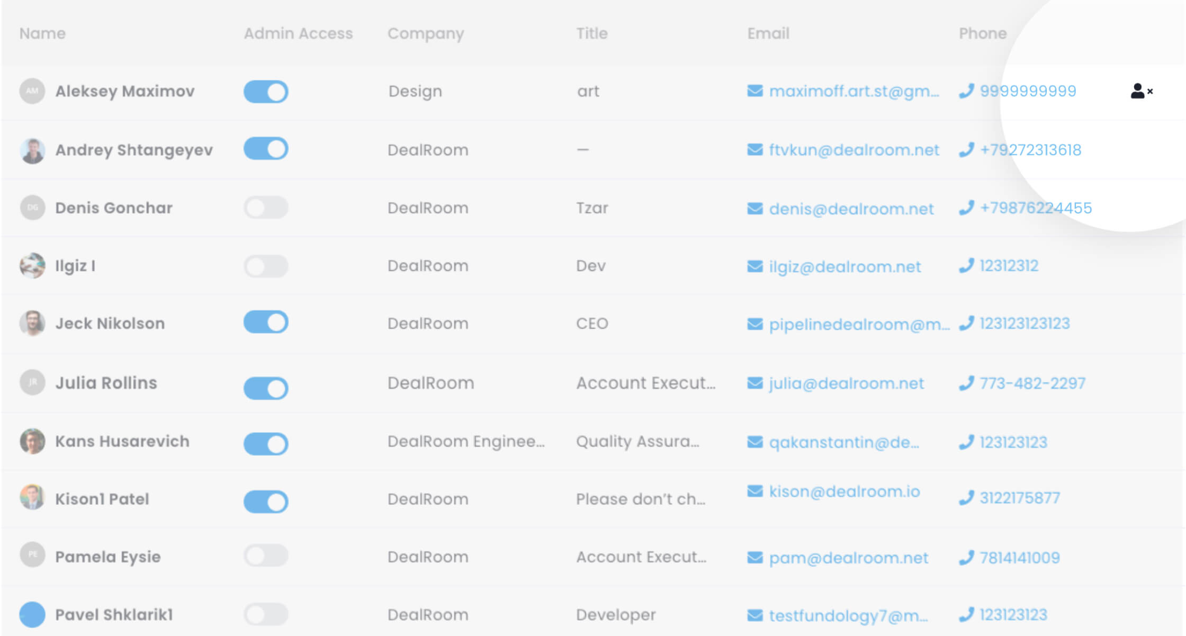Click remove user icon for Aleksey Maximov

point(1140,91)
